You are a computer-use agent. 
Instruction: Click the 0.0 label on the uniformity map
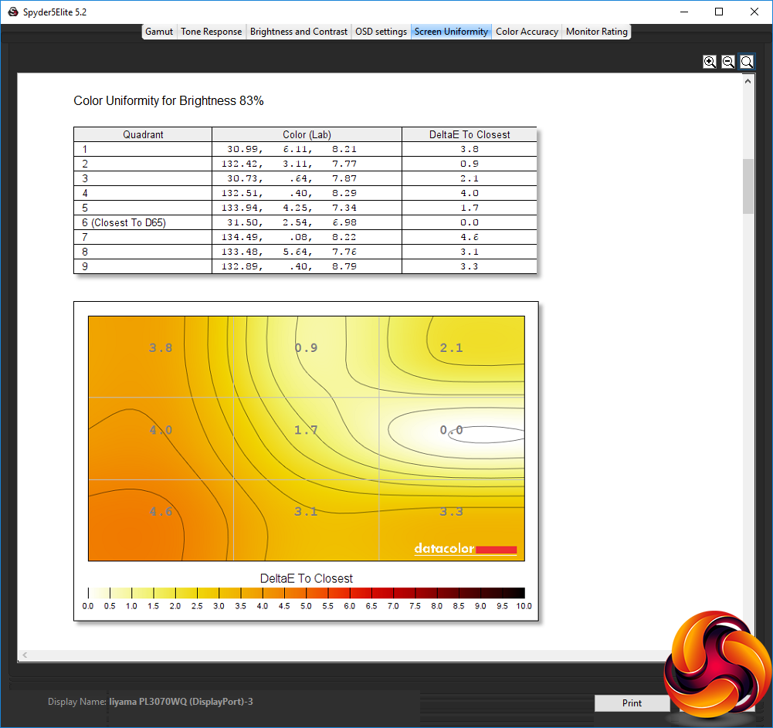coord(451,430)
